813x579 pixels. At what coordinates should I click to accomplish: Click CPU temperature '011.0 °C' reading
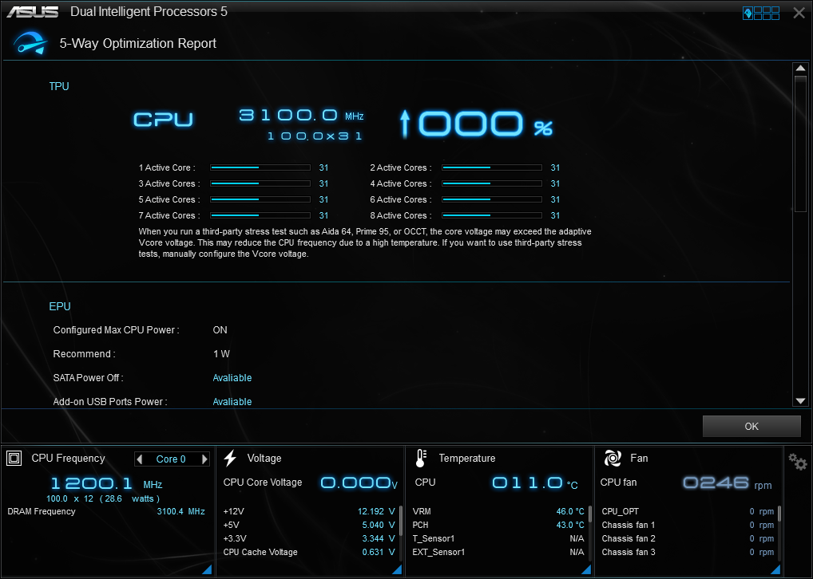pos(534,483)
